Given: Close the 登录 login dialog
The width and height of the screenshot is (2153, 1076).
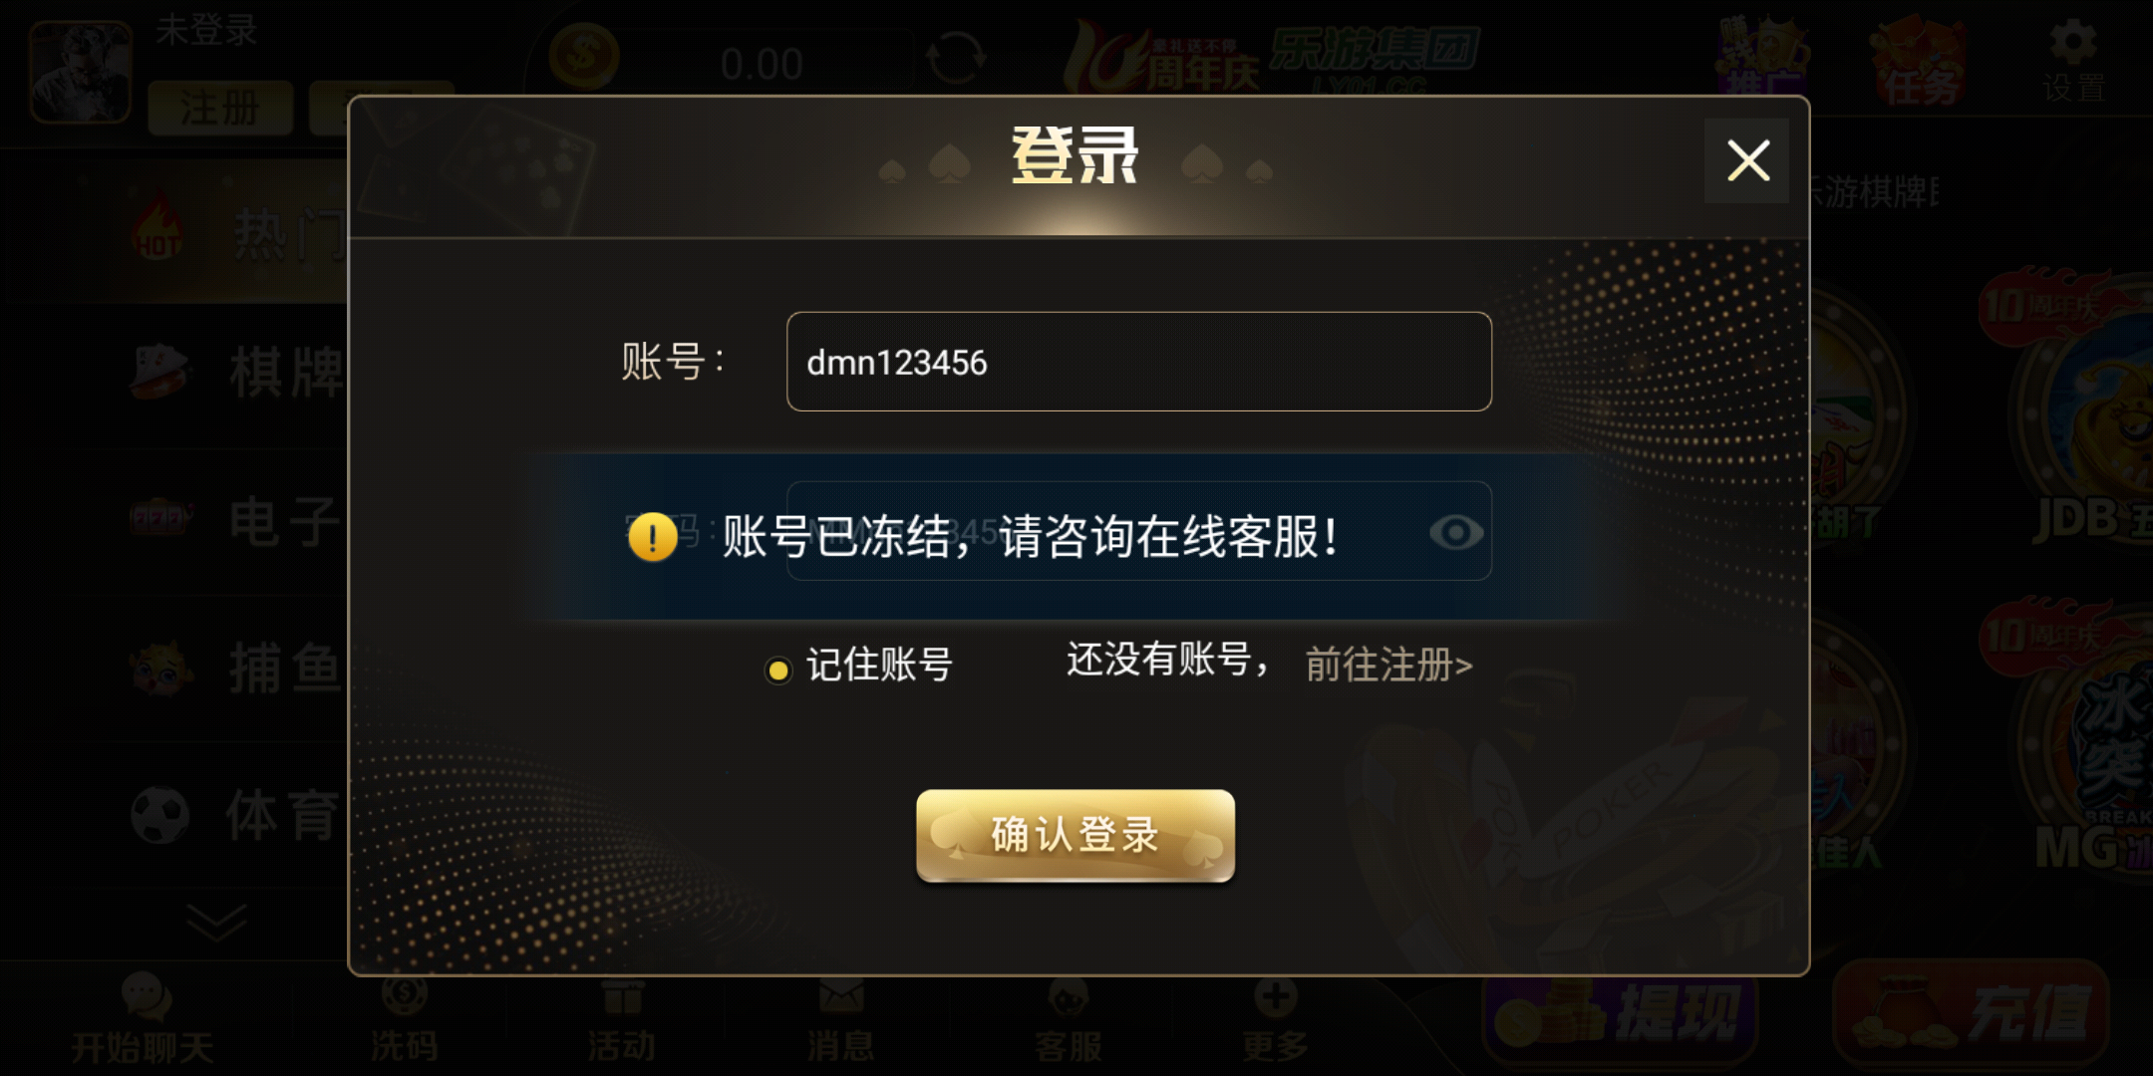Looking at the screenshot, I should point(1747,160).
